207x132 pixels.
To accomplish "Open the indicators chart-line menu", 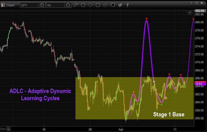I will click(83, 5).
